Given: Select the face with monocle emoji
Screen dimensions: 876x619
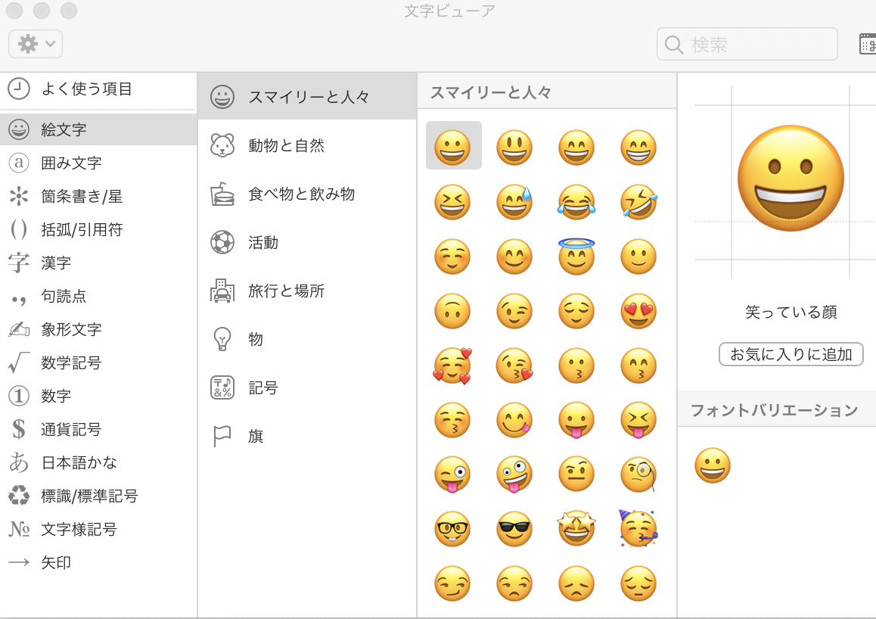Looking at the screenshot, I should tap(638, 474).
